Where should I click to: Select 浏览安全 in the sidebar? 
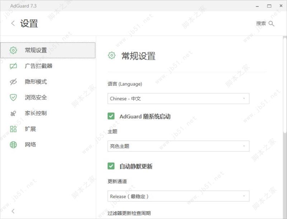click(48, 97)
